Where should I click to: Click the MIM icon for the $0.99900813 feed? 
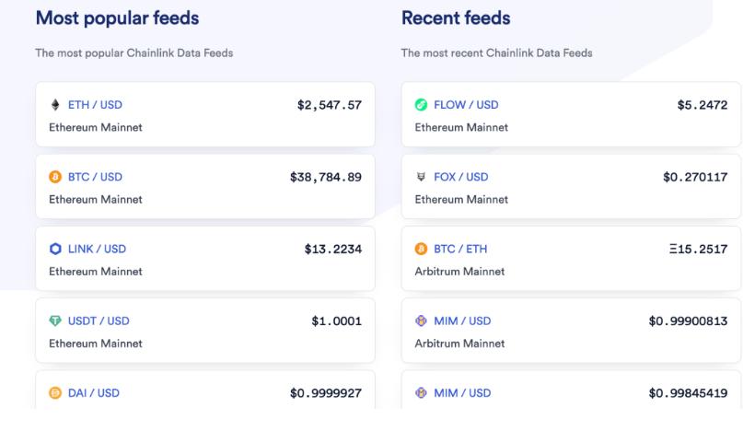[421, 320]
